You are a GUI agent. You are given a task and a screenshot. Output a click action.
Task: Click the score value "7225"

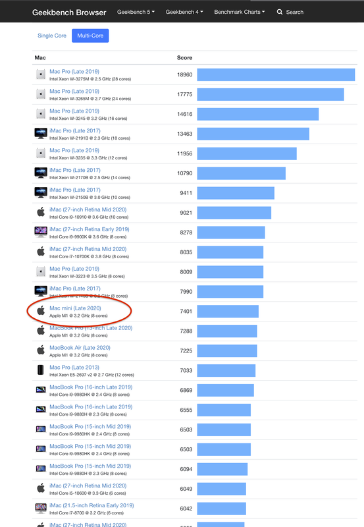coord(186,351)
